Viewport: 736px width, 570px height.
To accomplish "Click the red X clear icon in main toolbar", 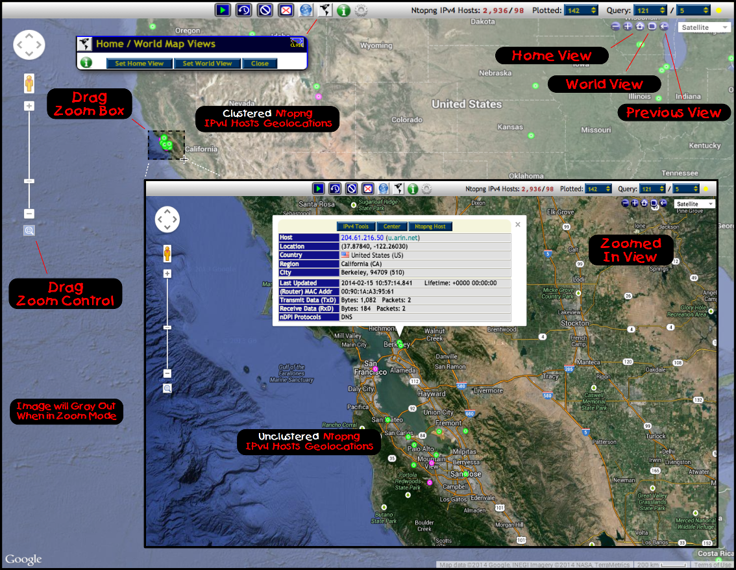I will (286, 10).
